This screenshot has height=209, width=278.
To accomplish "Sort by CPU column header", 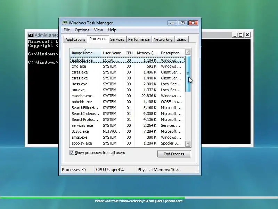I will point(129,53).
